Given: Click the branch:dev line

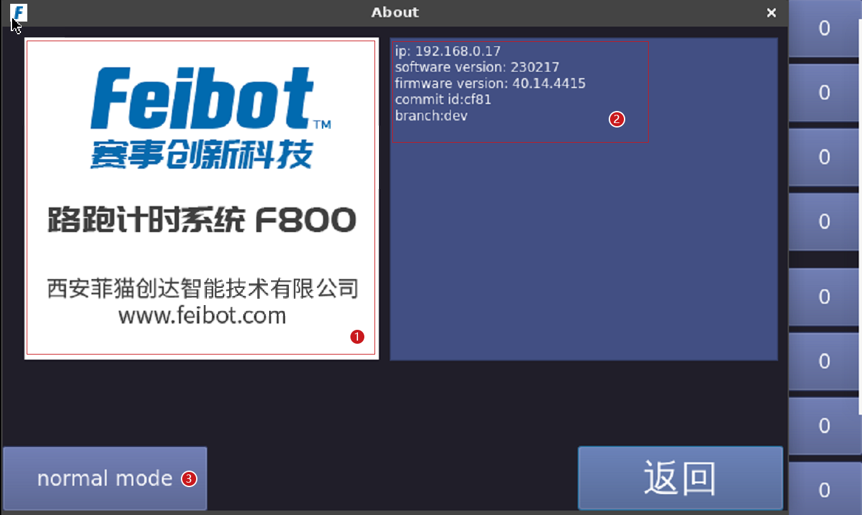Looking at the screenshot, I should [431, 117].
